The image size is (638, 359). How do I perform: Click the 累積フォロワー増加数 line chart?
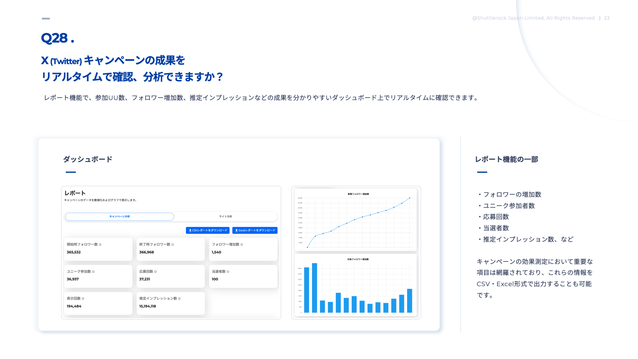[x=356, y=220]
